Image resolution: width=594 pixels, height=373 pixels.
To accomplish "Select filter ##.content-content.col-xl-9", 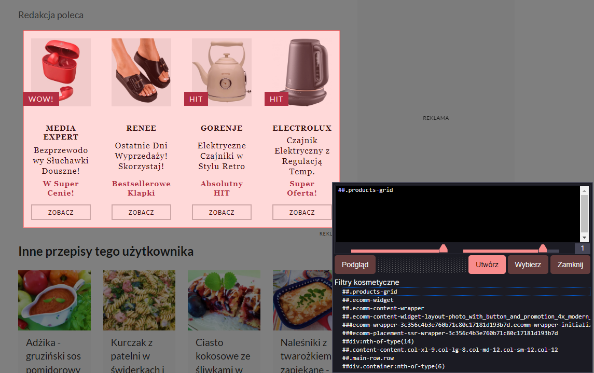I will [466, 350].
